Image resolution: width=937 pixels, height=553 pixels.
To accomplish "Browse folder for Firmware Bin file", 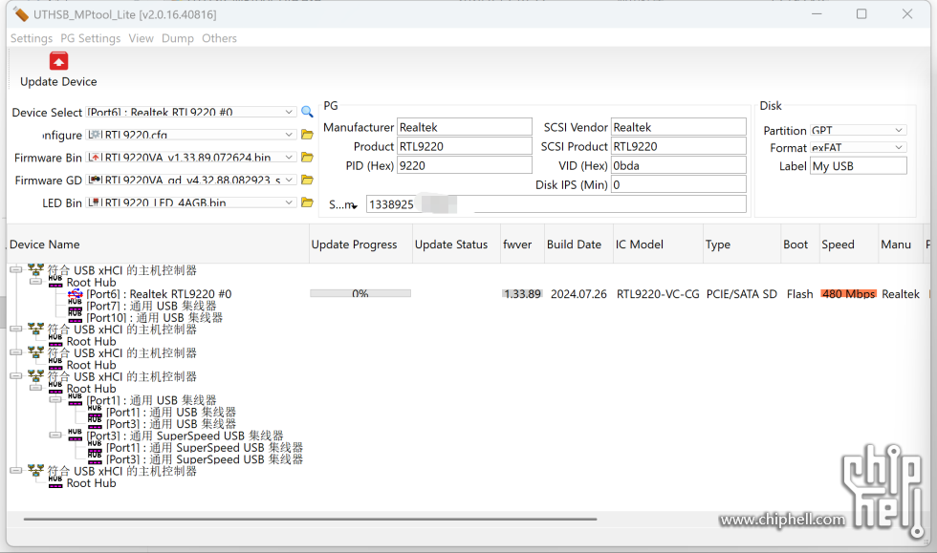I will coord(307,157).
